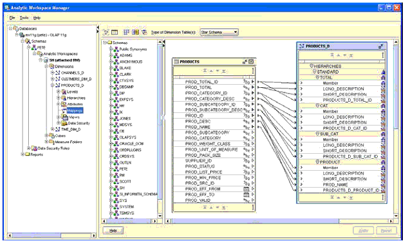Viewport: 406px width, 241px height.
Task: Click the PROD_EFF_FROM date type icon
Action: tap(246, 189)
